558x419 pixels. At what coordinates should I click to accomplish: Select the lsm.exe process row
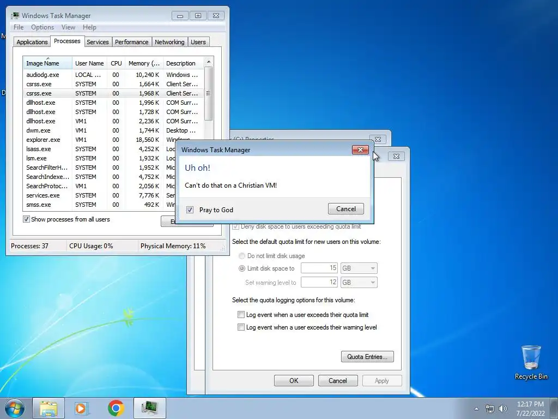click(100, 158)
